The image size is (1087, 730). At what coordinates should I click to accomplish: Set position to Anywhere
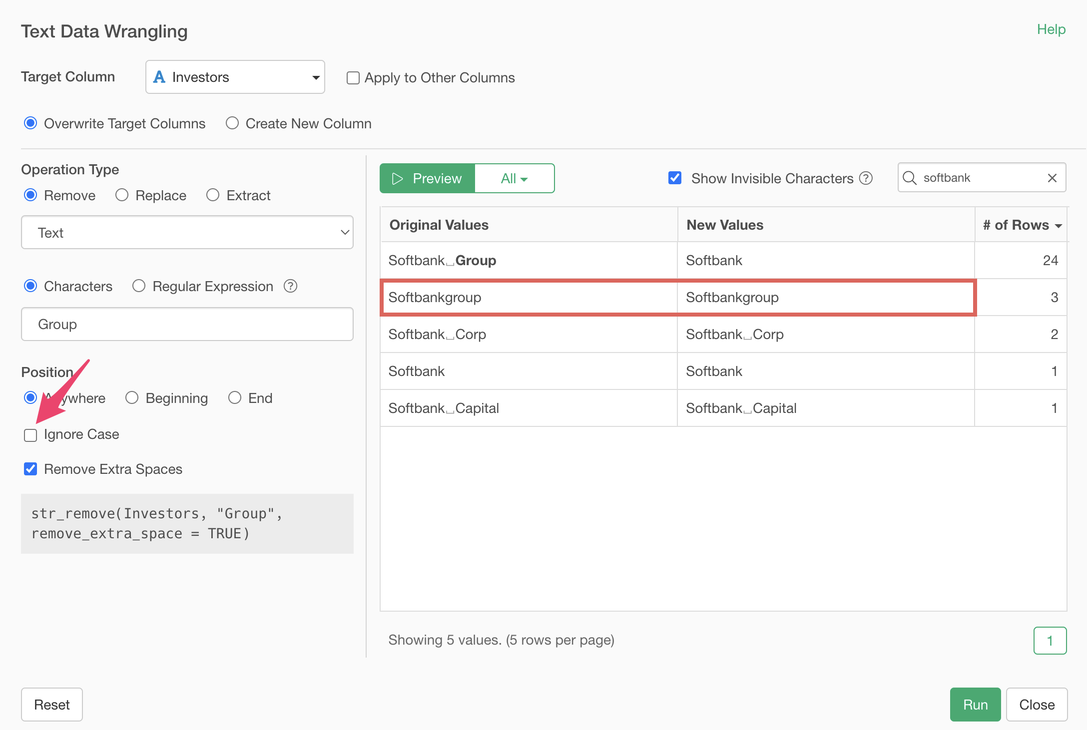(30, 397)
